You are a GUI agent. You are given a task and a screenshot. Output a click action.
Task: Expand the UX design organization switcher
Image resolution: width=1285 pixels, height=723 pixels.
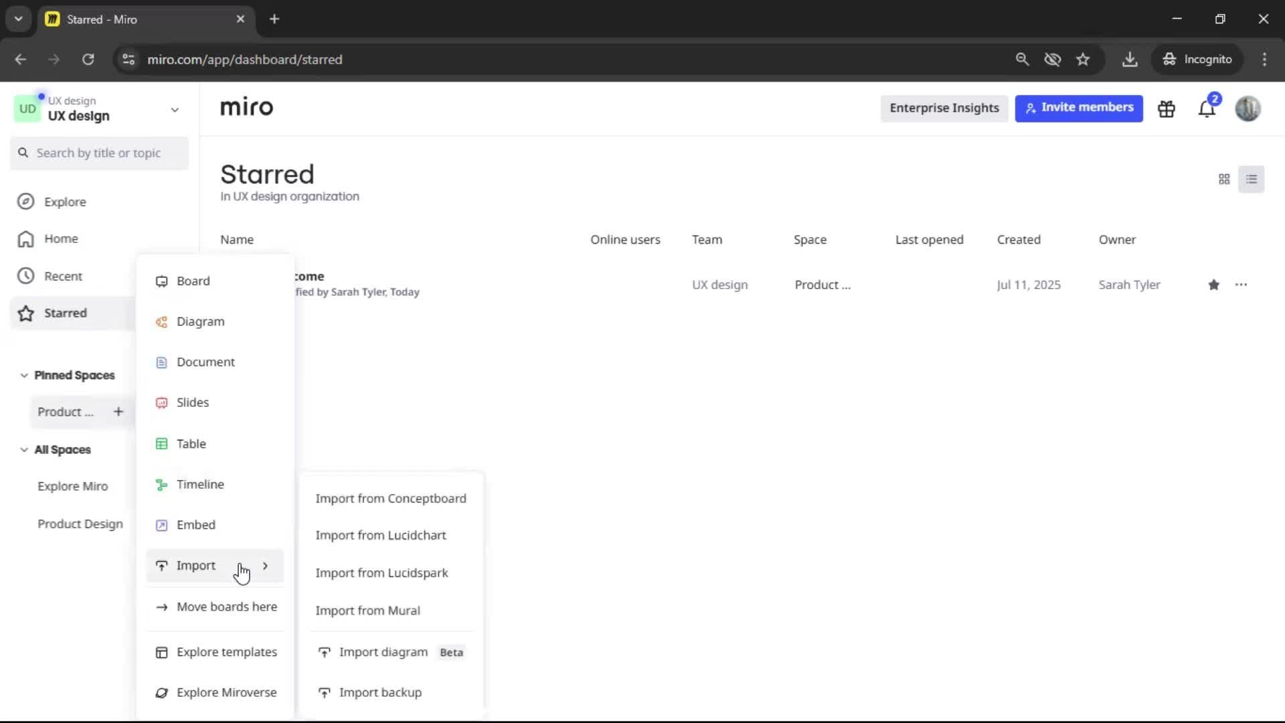pos(175,110)
